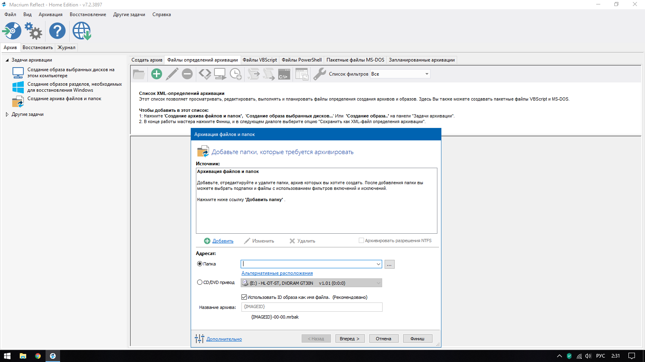This screenshot has width=645, height=362.
Task: Click the green plus add definition icon
Action: (156, 74)
